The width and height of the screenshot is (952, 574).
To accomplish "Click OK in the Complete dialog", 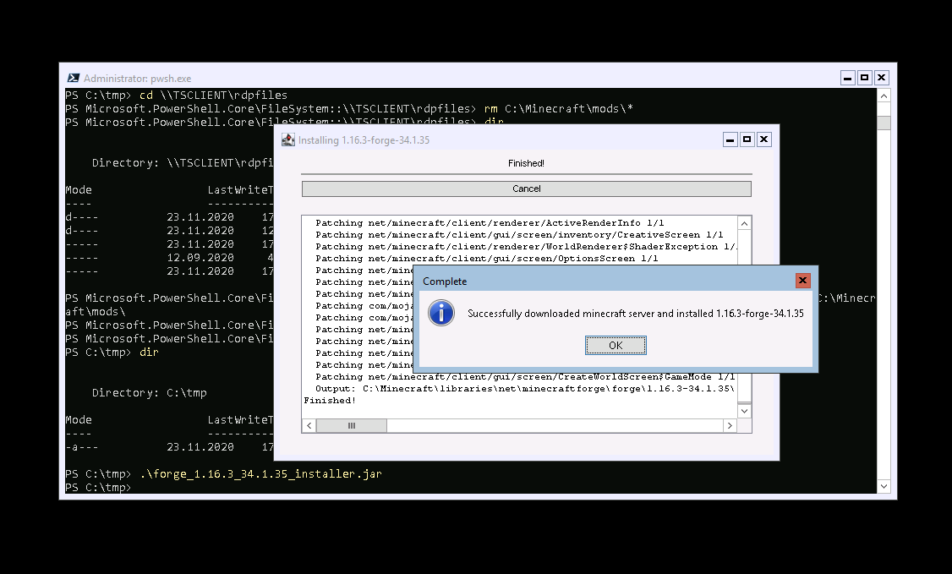I will point(616,345).
